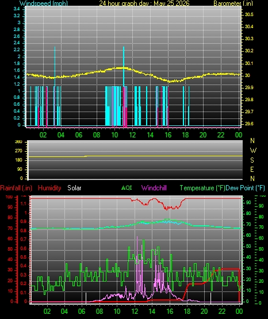Click the 3.4 windspeed scale value

pos(17,9)
